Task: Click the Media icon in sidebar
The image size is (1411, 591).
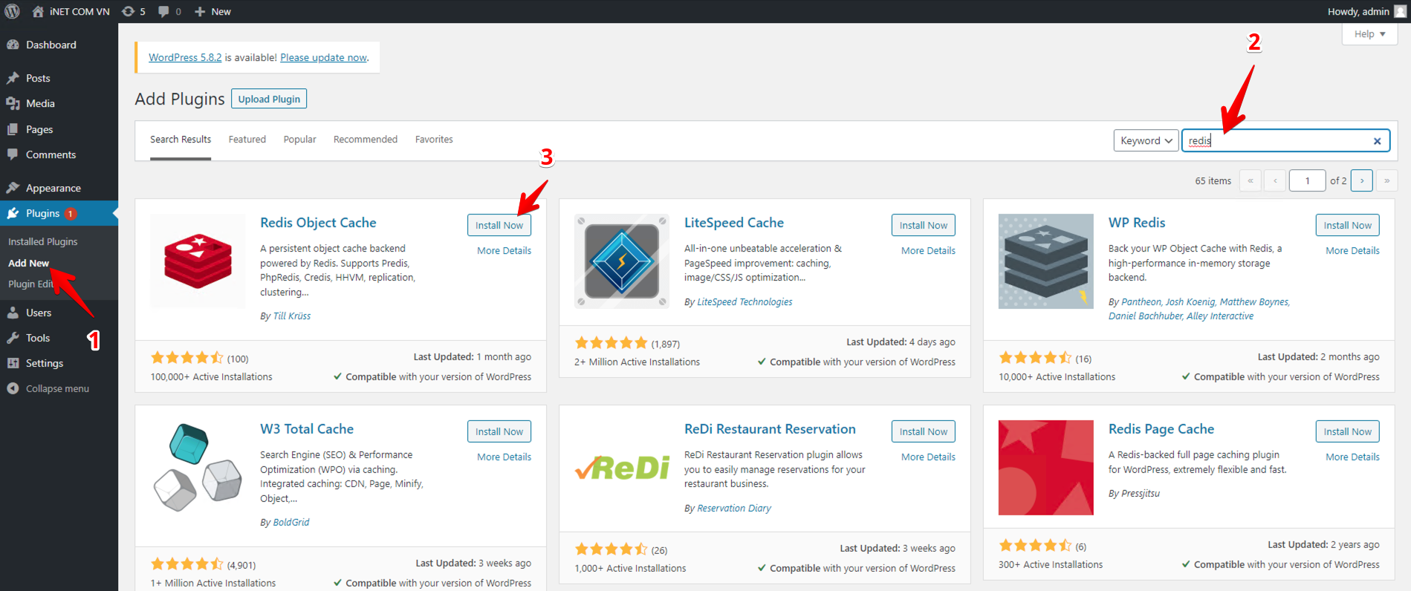Action: (13, 103)
